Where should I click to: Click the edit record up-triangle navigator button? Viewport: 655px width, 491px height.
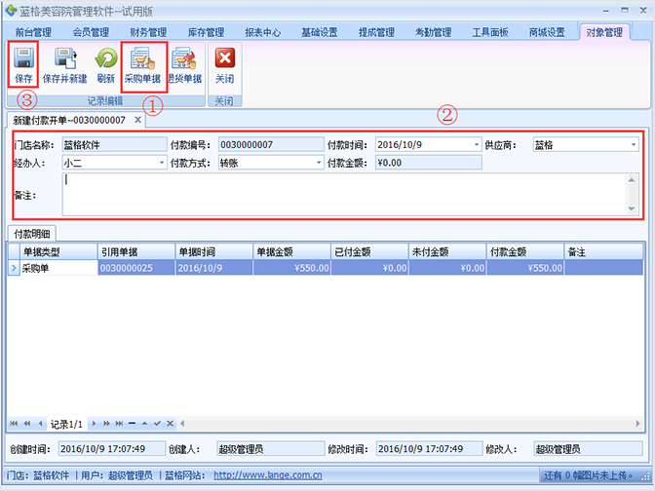(144, 424)
